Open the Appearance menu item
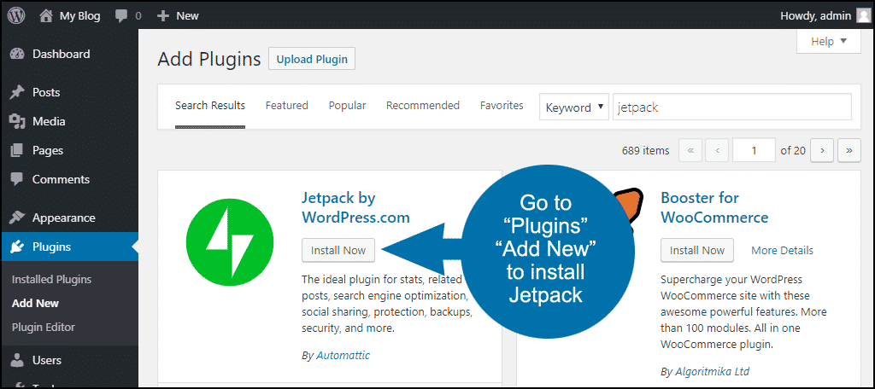875x389 pixels. [69, 218]
